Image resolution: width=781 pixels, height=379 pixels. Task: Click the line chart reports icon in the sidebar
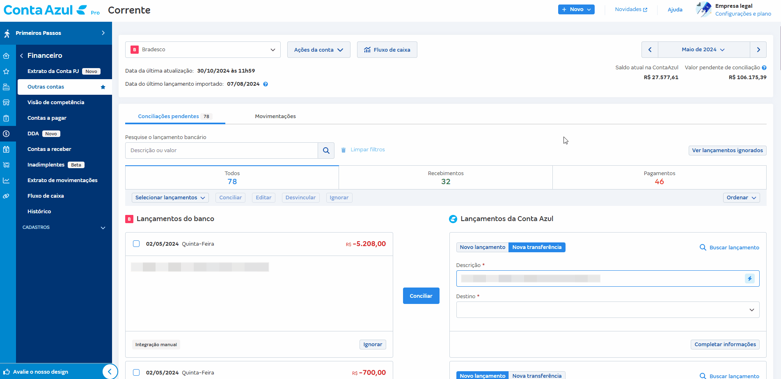[x=6, y=180]
